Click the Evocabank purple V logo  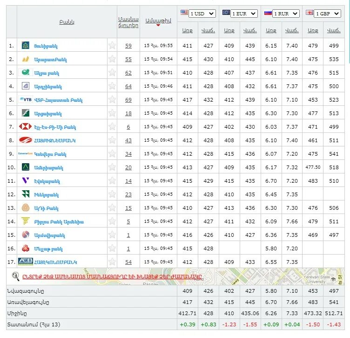click(26, 180)
